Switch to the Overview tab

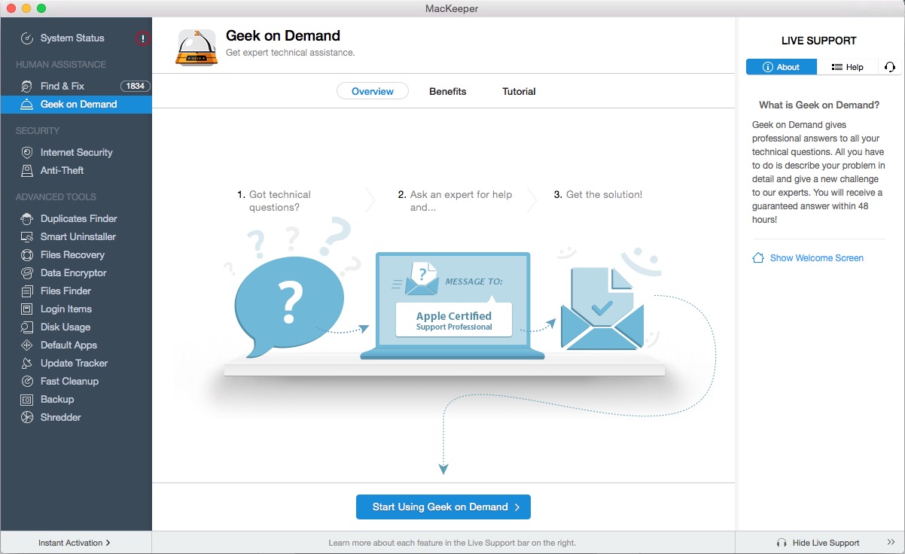click(x=373, y=91)
